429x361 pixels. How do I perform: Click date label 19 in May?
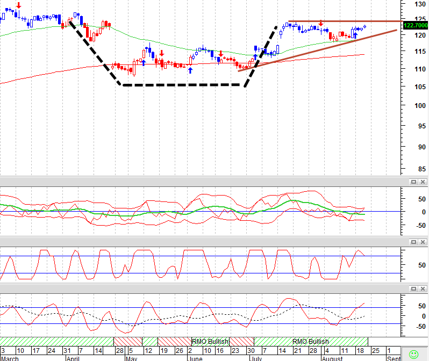[x=164, y=351]
